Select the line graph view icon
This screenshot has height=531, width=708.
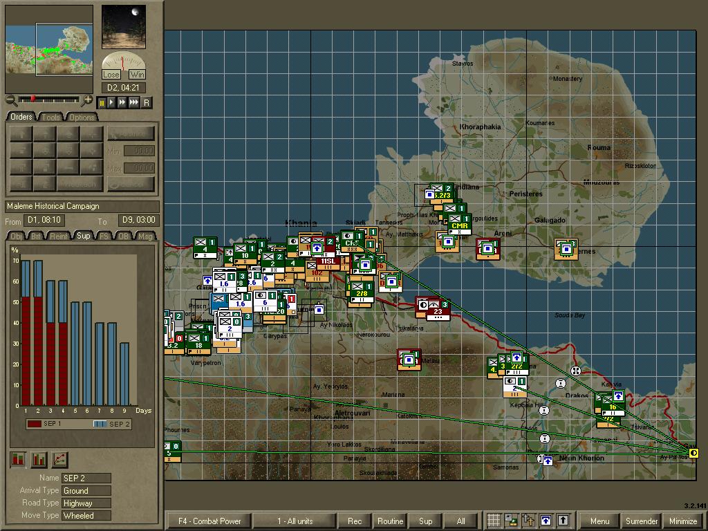point(59,460)
